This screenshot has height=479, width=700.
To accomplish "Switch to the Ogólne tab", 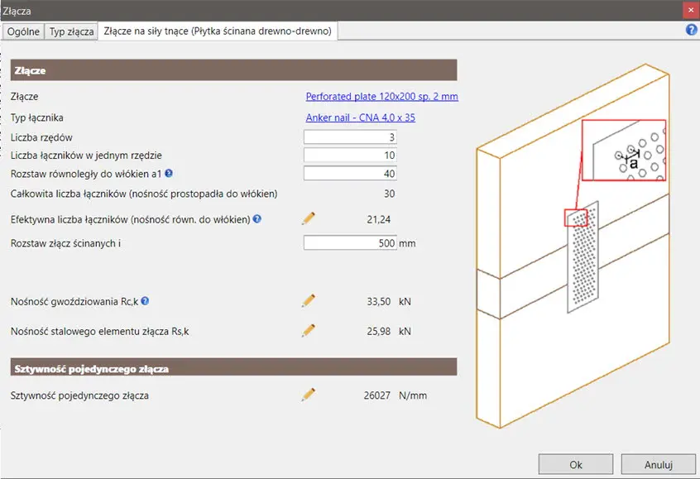I will click(23, 31).
